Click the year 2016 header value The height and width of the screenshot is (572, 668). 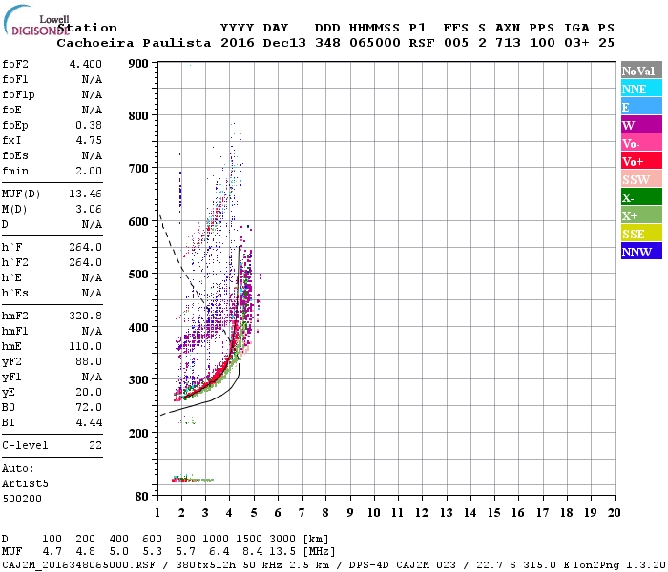tap(238, 43)
